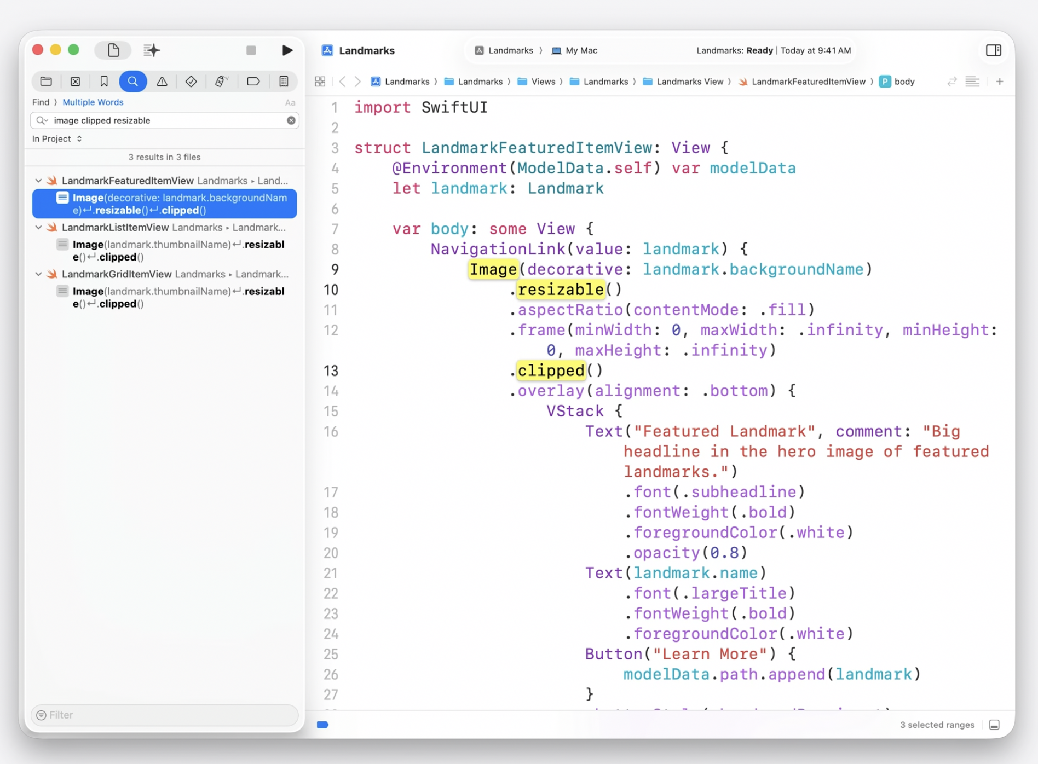This screenshot has height=764, width=1038.
Task: Choose the My Mac run destination
Action: coord(574,50)
